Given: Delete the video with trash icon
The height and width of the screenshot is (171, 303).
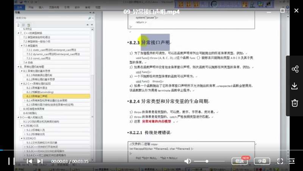Looking at the screenshot, I should (295, 103).
